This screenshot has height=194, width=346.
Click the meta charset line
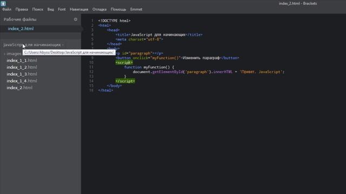click(139, 39)
